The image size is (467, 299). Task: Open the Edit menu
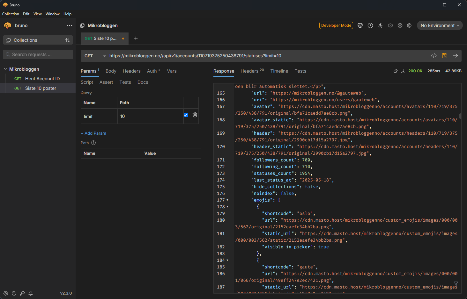click(26, 14)
